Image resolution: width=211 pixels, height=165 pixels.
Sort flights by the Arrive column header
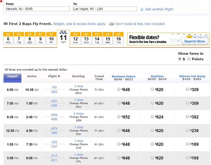tap(32, 76)
